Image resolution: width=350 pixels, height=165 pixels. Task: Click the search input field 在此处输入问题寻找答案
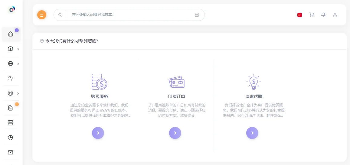pos(130,15)
